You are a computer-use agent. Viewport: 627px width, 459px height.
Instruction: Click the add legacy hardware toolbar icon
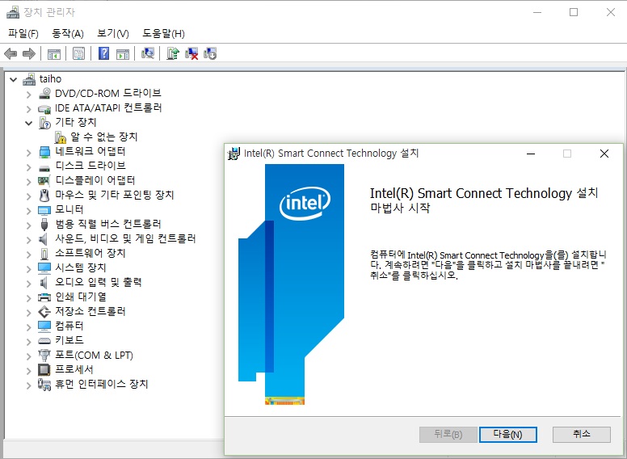click(x=210, y=53)
